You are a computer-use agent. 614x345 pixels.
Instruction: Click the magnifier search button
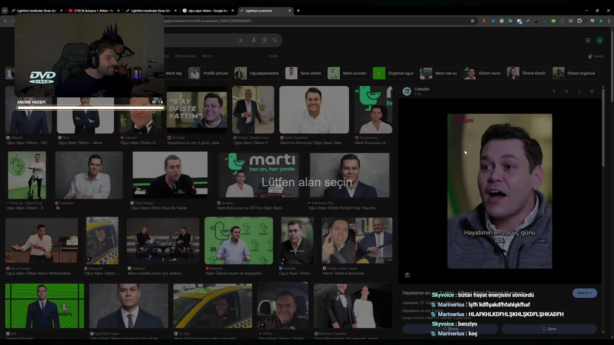coord(275,40)
